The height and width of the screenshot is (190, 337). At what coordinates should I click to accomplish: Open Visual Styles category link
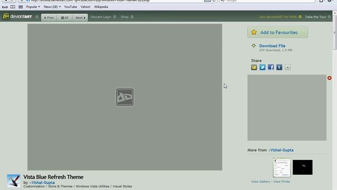click(x=122, y=186)
